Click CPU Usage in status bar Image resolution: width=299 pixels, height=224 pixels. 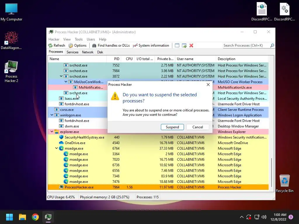coord(61,197)
